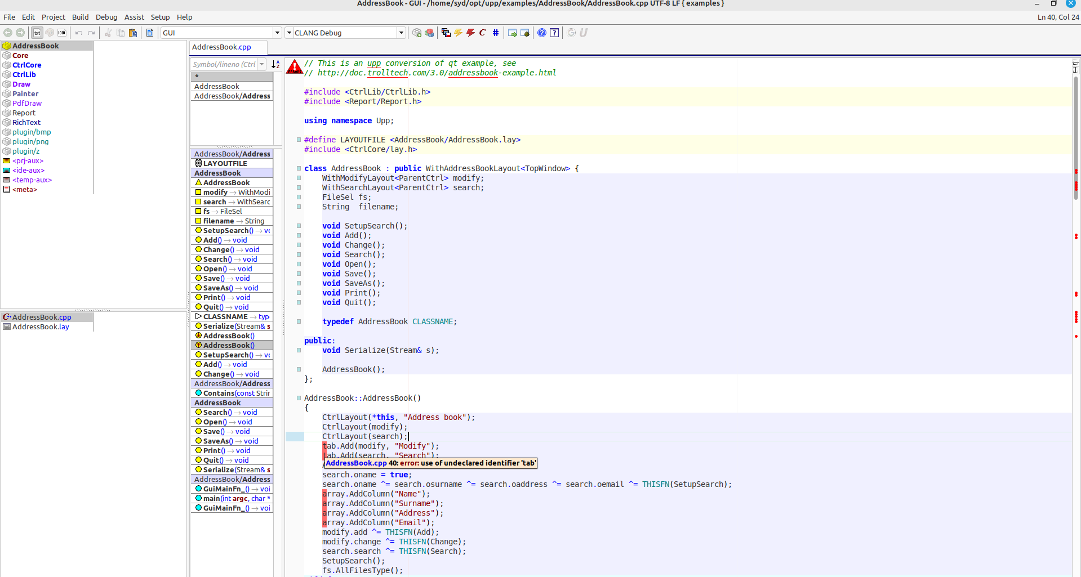Image resolution: width=1081 pixels, height=577 pixels.
Task: Open the red C compile icon
Action: point(482,33)
